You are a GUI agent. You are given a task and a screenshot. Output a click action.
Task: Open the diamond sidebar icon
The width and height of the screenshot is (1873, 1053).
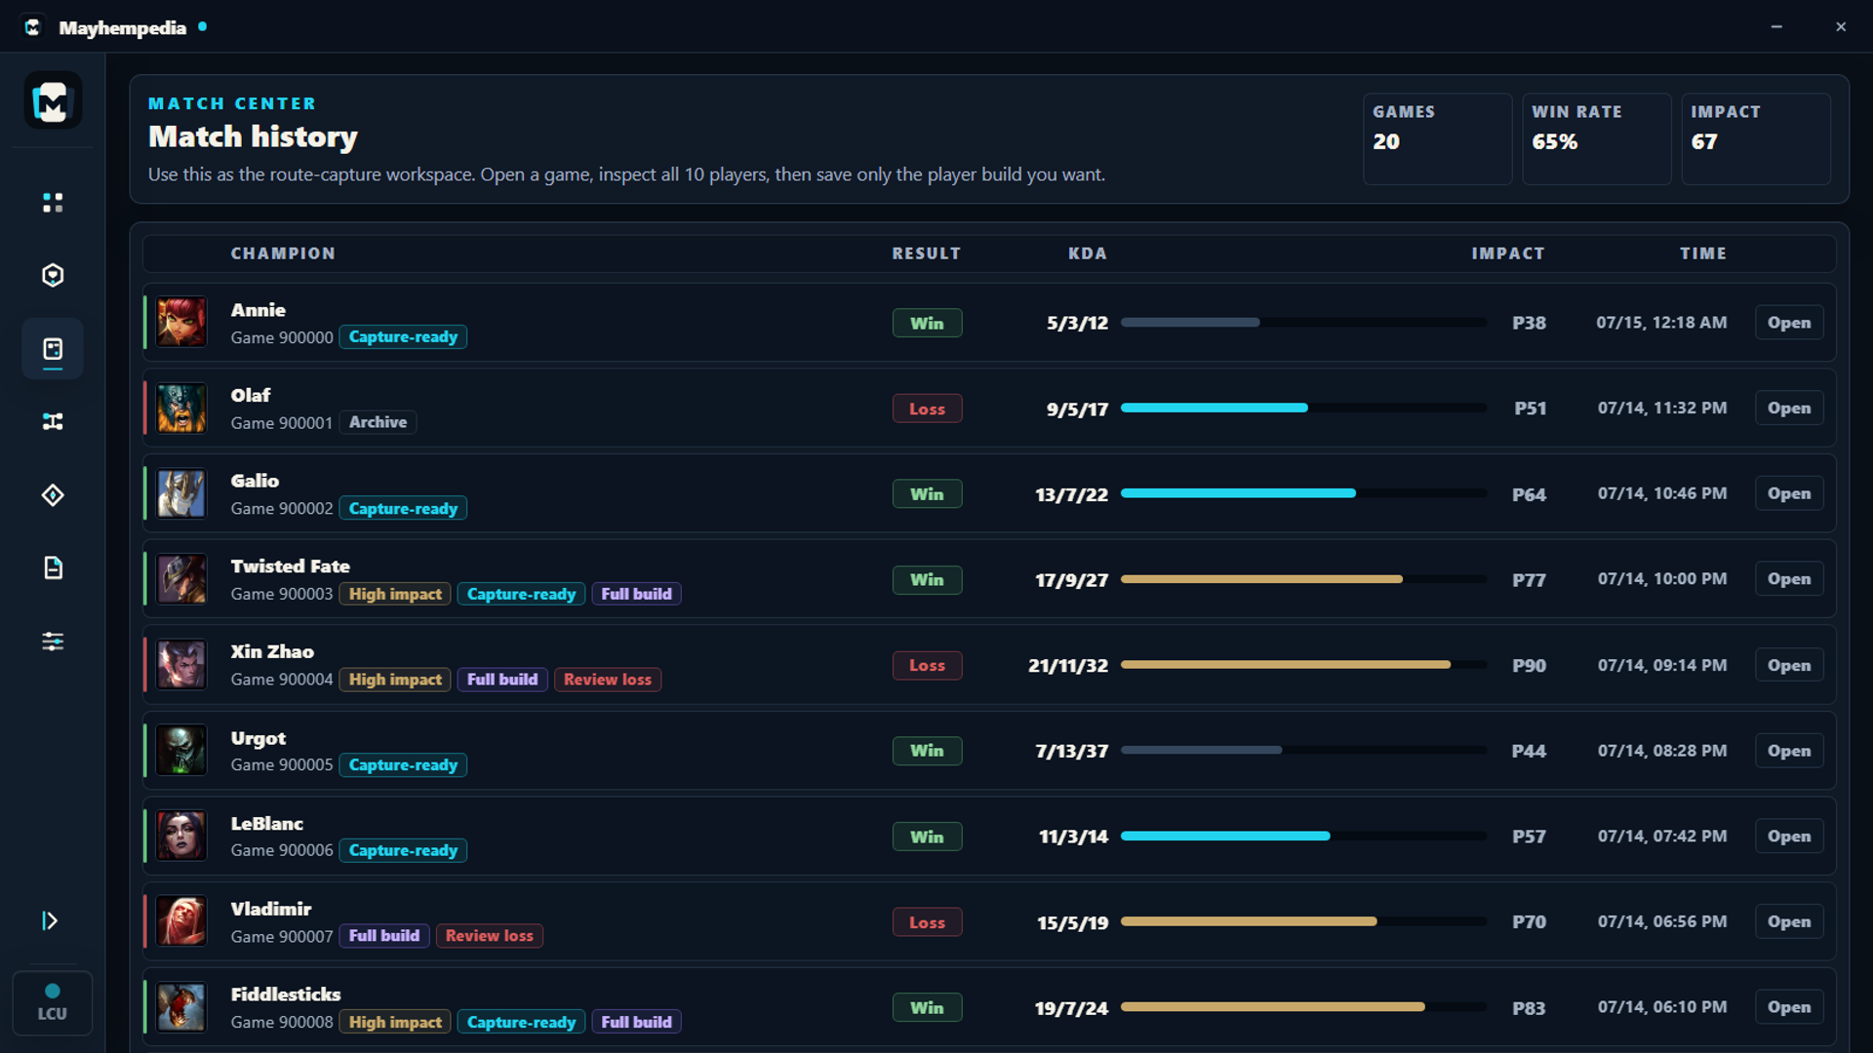click(x=53, y=495)
